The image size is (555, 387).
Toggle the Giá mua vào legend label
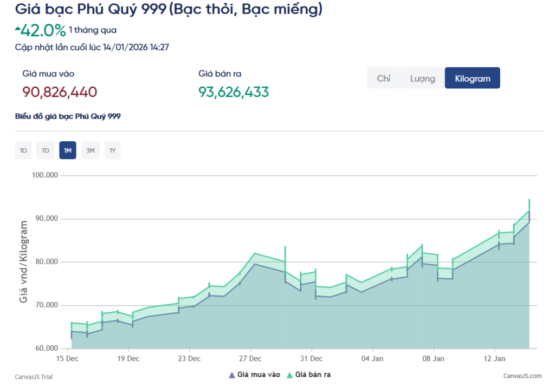(x=259, y=375)
